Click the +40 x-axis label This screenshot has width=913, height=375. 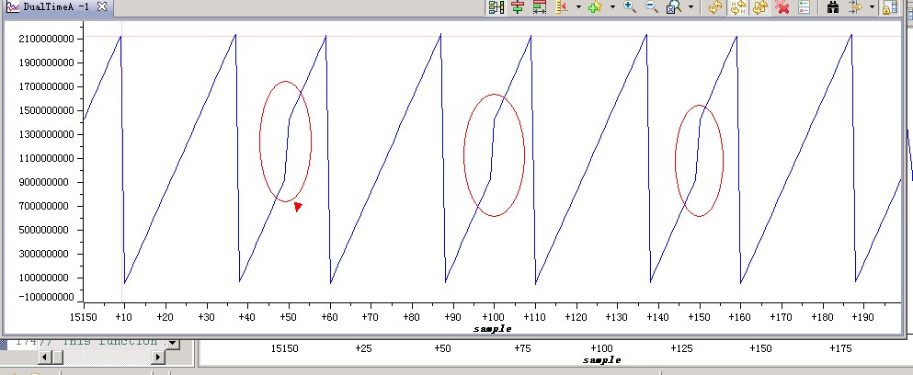247,317
